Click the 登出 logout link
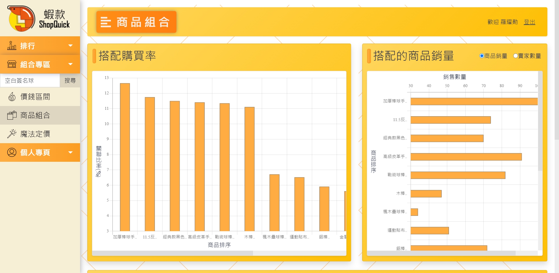Screen dimensions: 559x273 click(529, 22)
